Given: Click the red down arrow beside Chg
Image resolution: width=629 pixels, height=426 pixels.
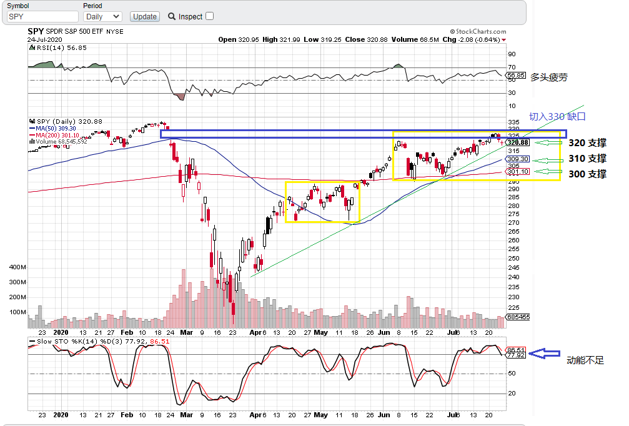Looking at the screenshot, I should pyautogui.click(x=504, y=40).
